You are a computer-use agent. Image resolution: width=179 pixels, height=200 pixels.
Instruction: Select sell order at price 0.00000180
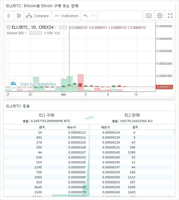[131, 157]
